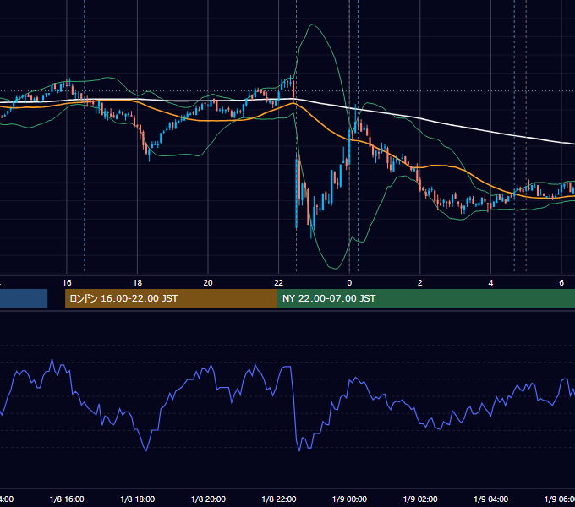
Task: Click the 20 hour label on upper chart axis
Action: (x=208, y=283)
